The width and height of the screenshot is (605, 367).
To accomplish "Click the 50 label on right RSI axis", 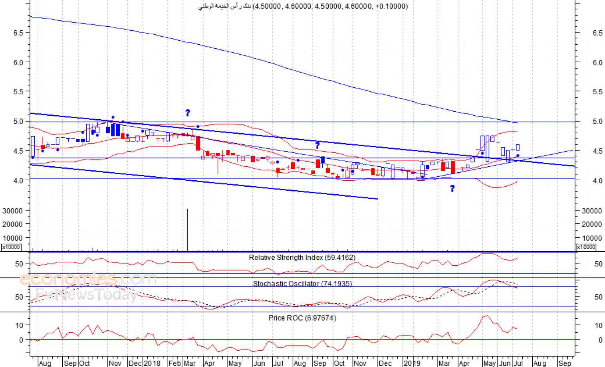I will click(598, 264).
